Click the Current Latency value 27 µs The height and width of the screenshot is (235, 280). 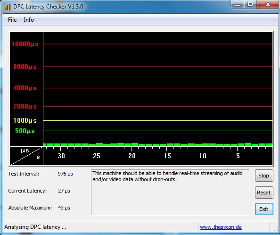[x=64, y=191]
